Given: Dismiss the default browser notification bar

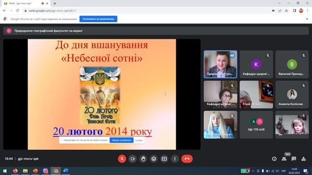Looking at the screenshot, I should (307, 19).
